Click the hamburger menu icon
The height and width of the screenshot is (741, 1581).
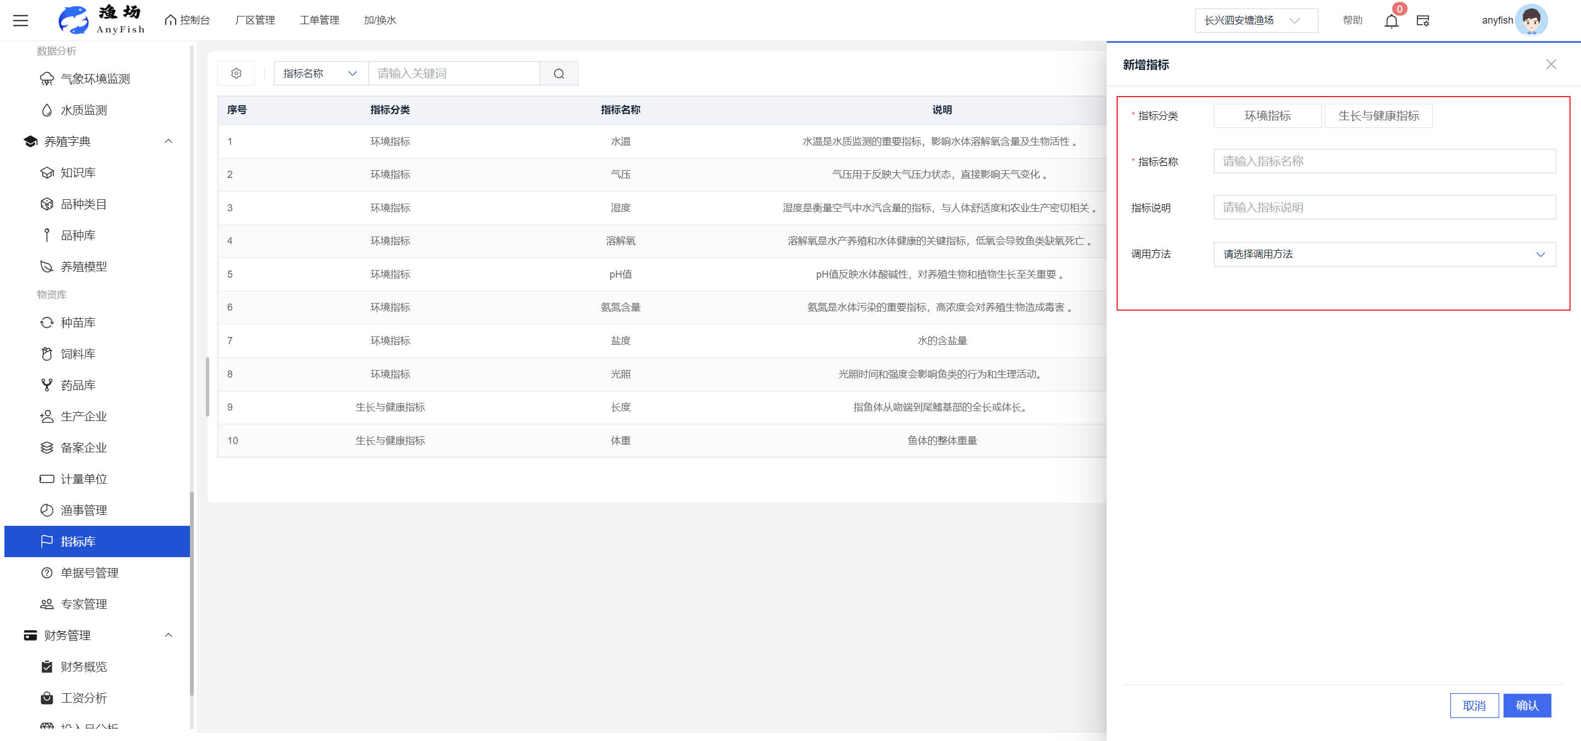coord(20,20)
